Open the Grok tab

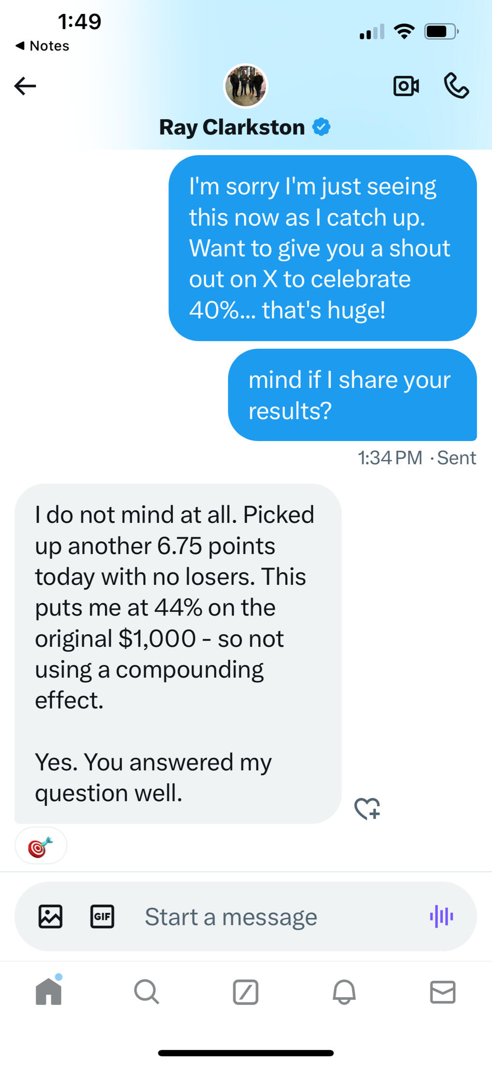[x=246, y=992]
